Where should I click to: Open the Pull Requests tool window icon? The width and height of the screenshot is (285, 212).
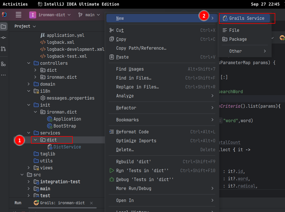pos(3,49)
